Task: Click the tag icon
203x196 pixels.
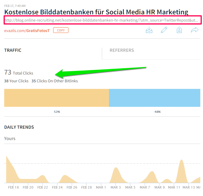Action: 179,30
